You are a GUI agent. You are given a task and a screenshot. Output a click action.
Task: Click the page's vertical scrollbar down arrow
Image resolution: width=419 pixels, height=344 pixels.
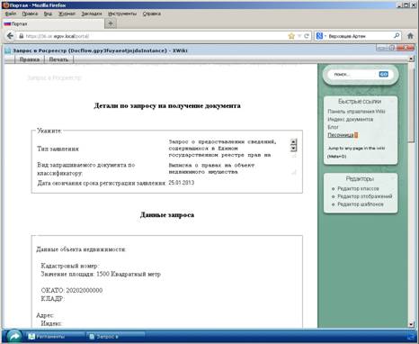tap(411, 324)
